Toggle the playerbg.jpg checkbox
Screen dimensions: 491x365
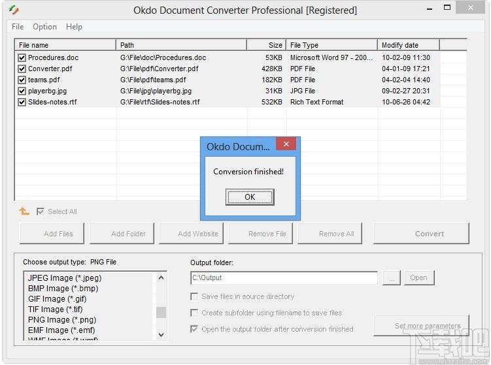[x=22, y=91]
